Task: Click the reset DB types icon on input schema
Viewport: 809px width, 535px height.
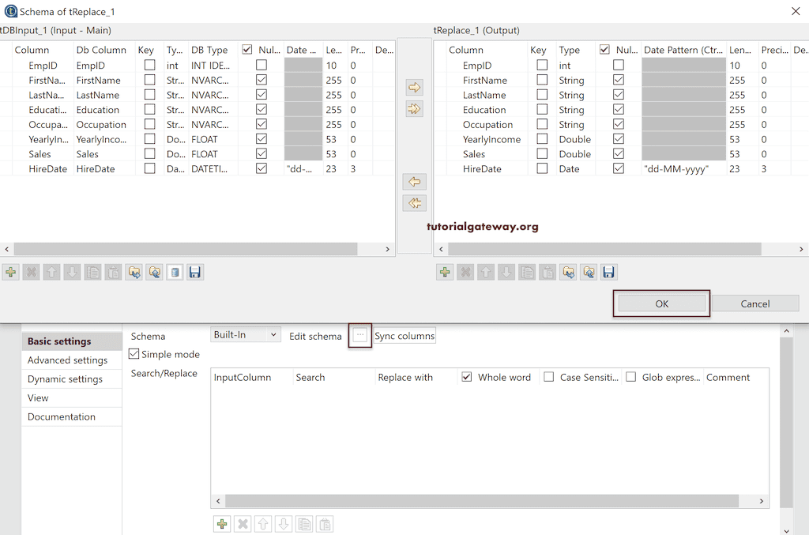Action: coord(174,272)
